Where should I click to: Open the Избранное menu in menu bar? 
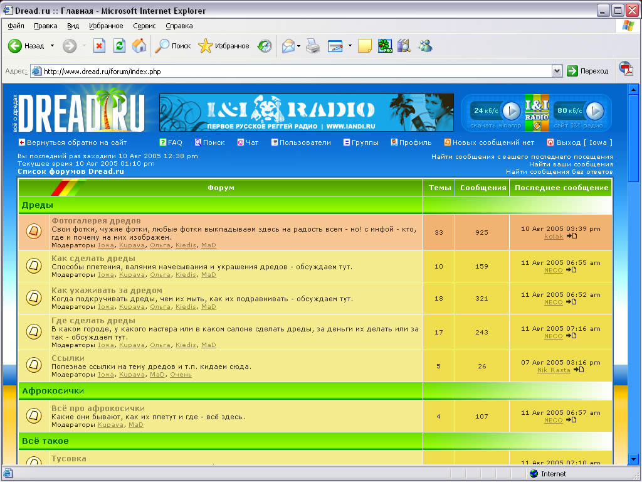pos(106,26)
